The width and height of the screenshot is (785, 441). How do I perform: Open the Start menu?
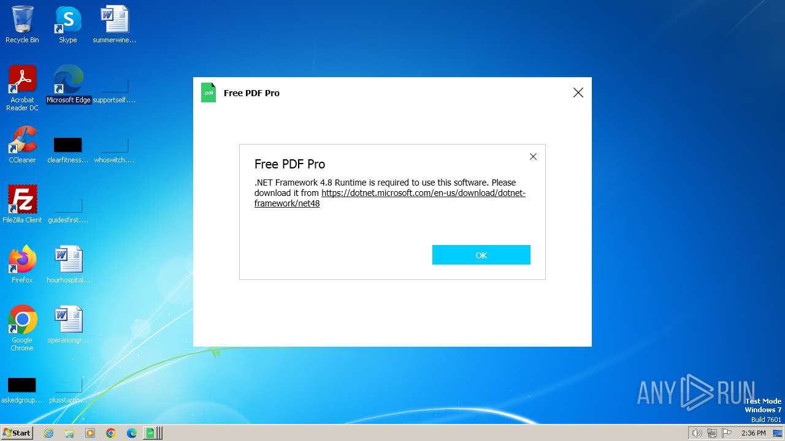(x=17, y=432)
